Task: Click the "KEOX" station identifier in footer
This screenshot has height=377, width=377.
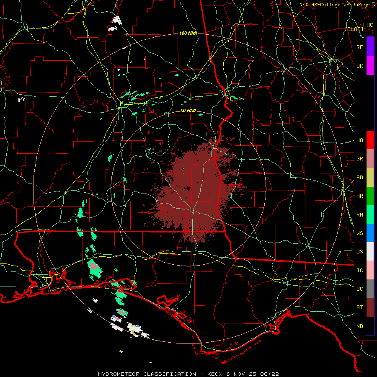Action: 214,374
